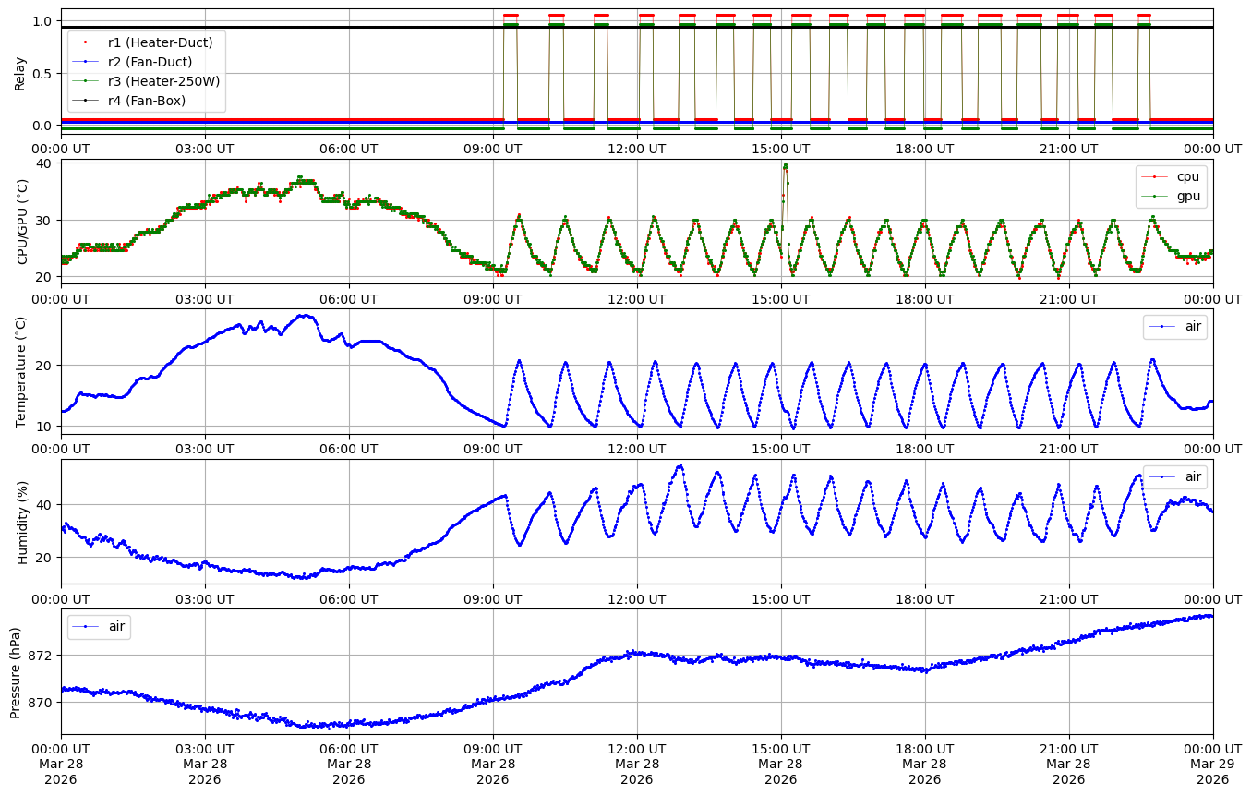Click the Humidity (%) y-axis label

20,522
